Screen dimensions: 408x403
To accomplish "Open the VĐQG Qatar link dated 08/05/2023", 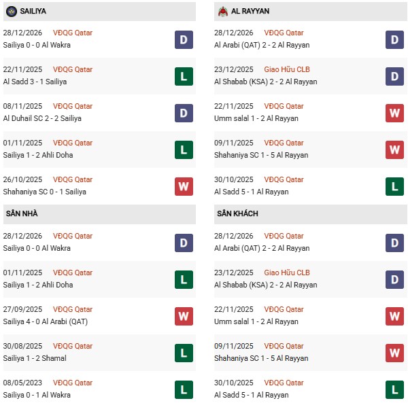I will point(73,383).
